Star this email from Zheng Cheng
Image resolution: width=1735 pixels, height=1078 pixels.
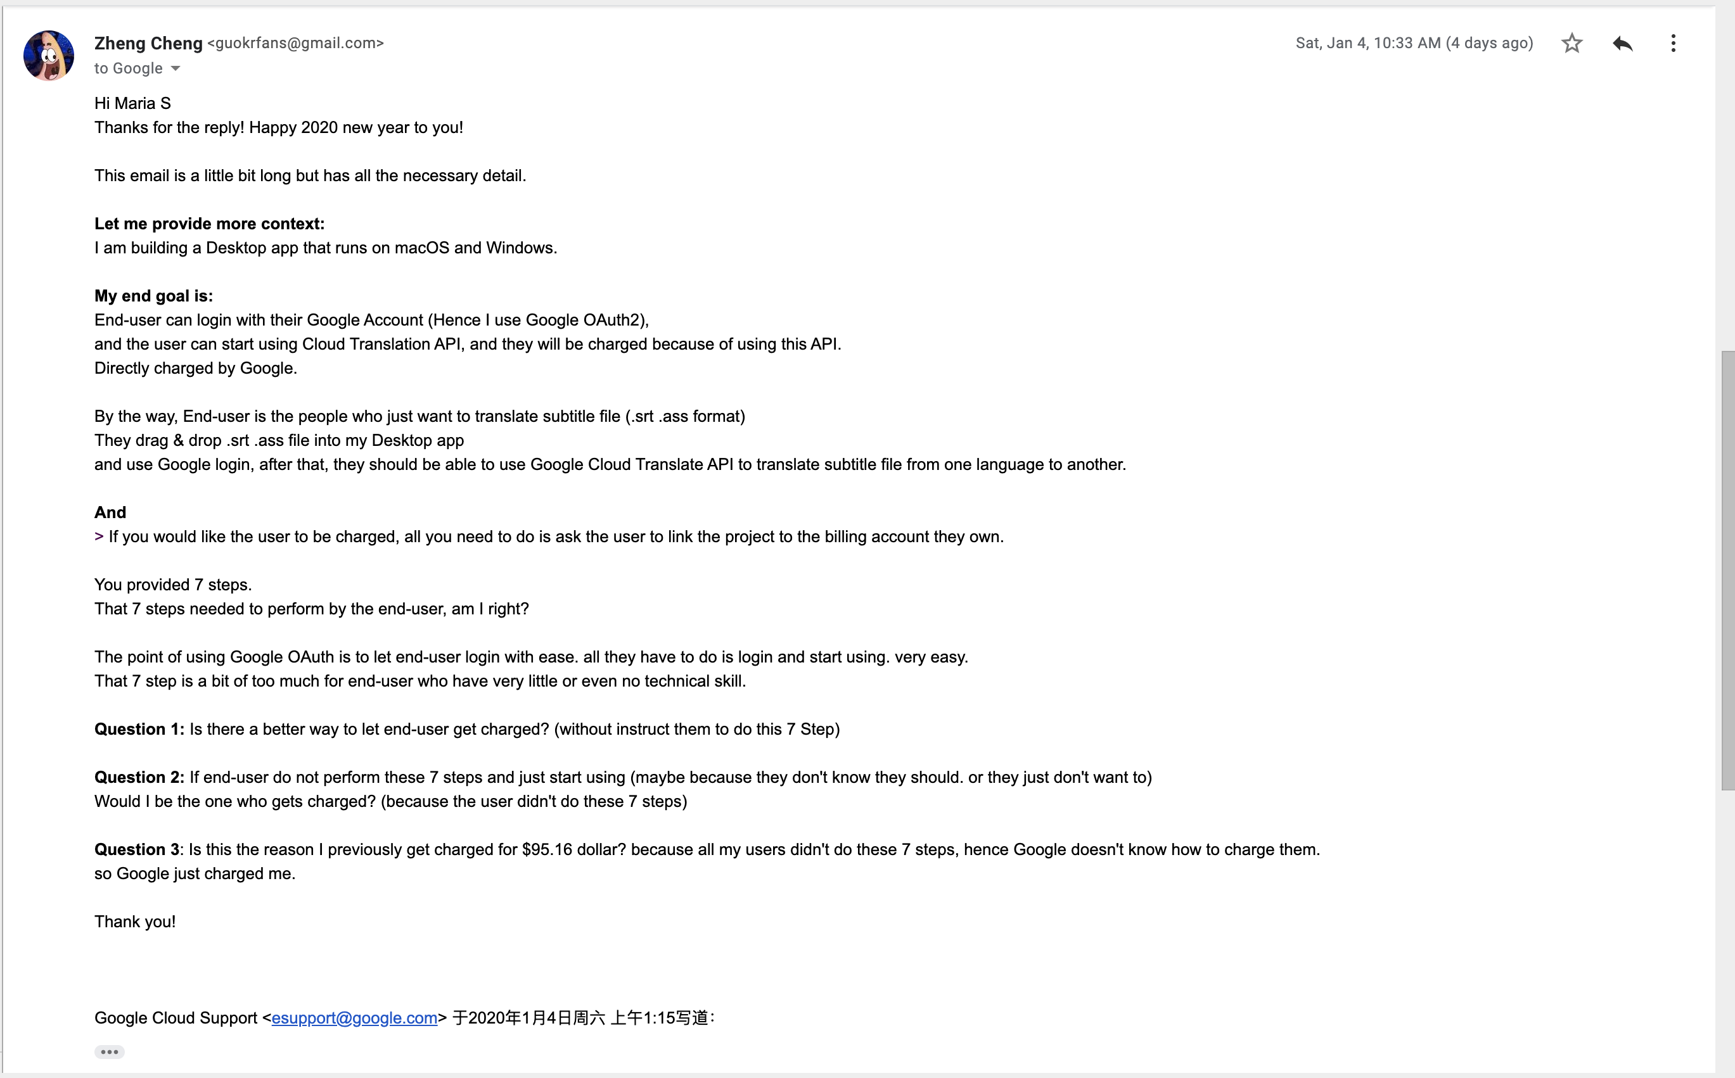pos(1572,44)
